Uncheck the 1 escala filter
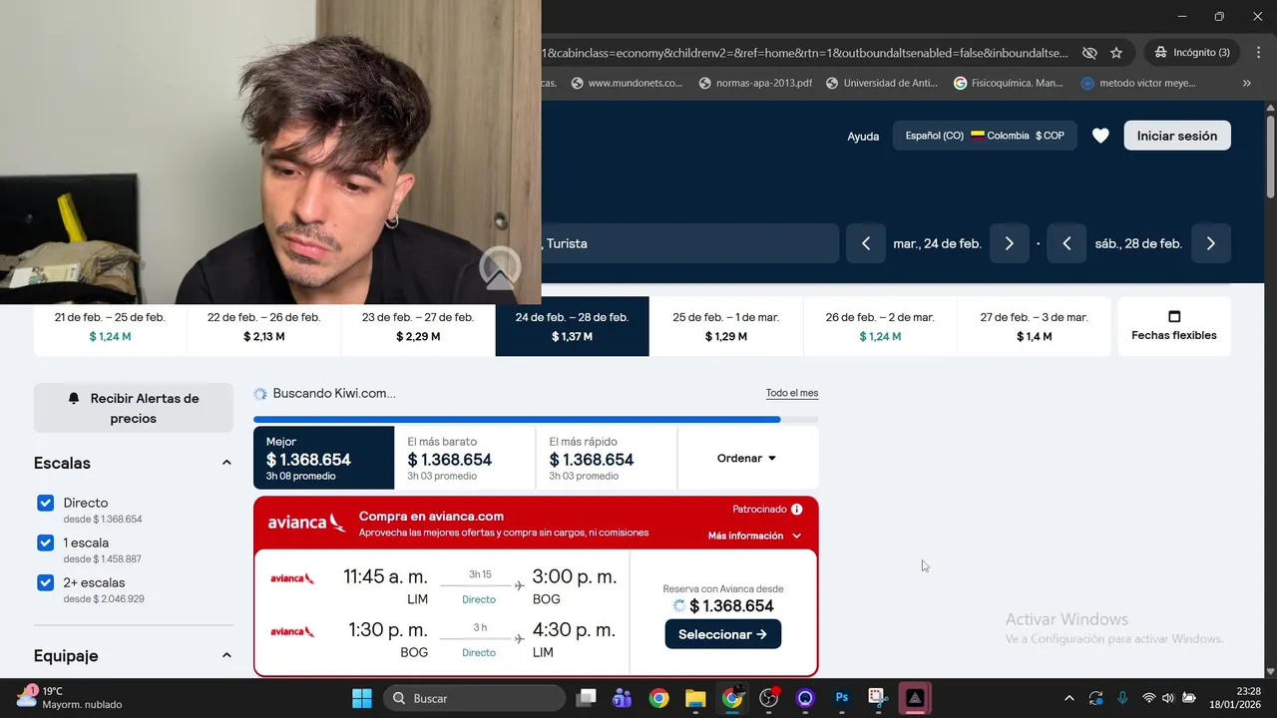 point(45,542)
